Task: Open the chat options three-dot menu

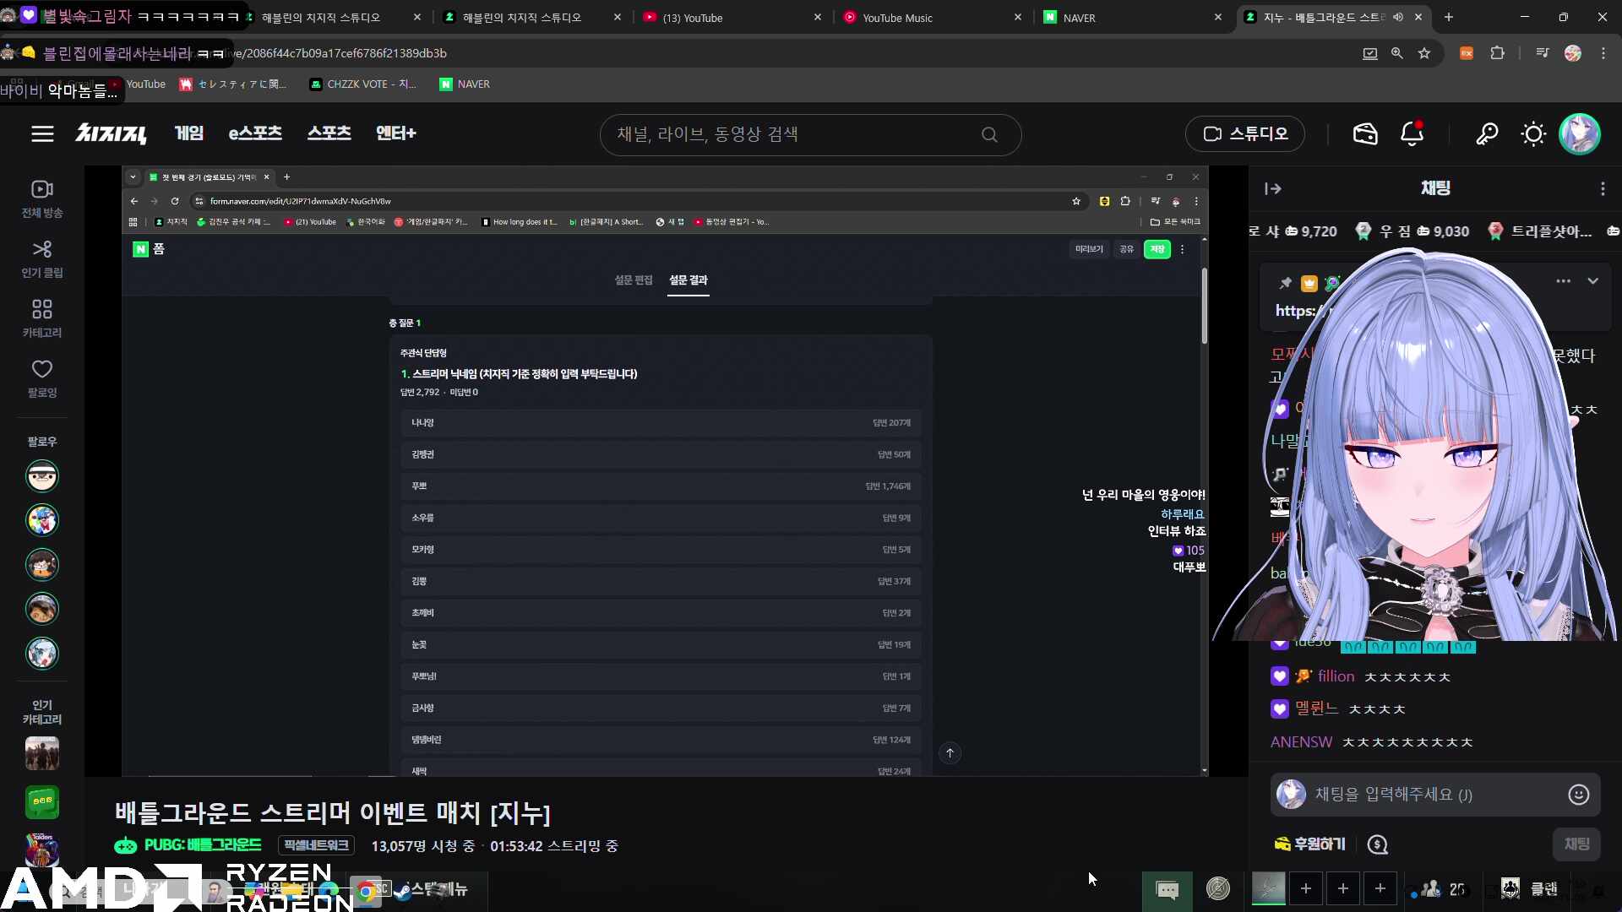Action: (x=1602, y=188)
